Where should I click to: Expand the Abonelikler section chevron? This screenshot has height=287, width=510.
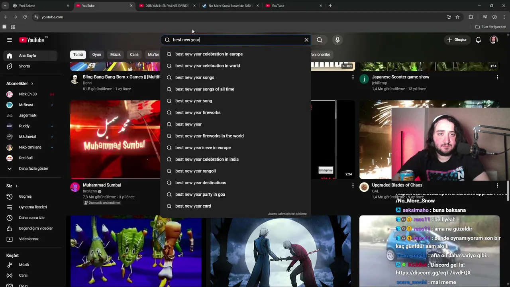(32, 84)
